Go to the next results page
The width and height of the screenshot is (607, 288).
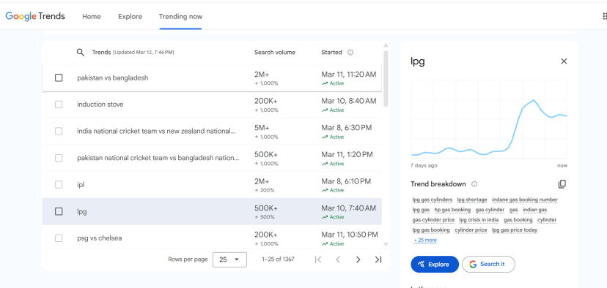[358, 259]
